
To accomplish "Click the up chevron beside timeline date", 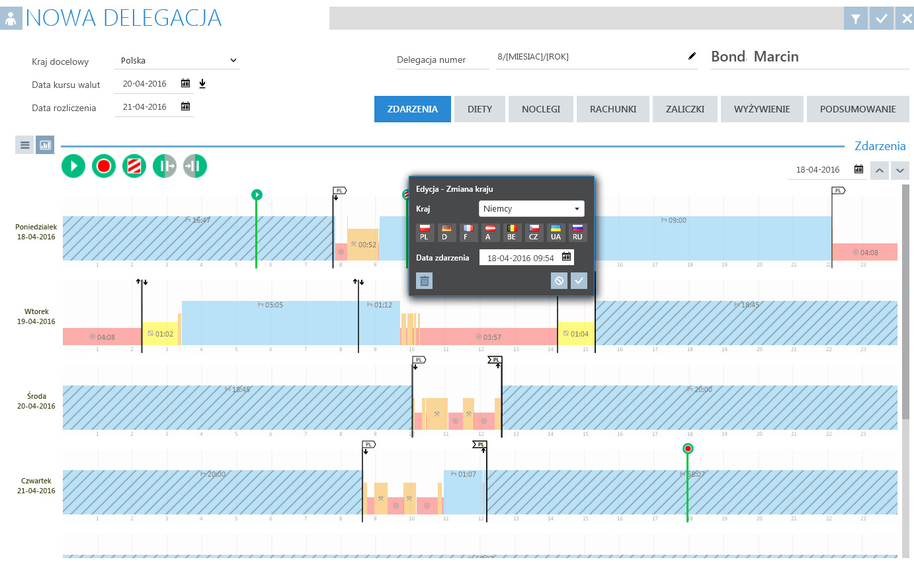I will (x=879, y=170).
